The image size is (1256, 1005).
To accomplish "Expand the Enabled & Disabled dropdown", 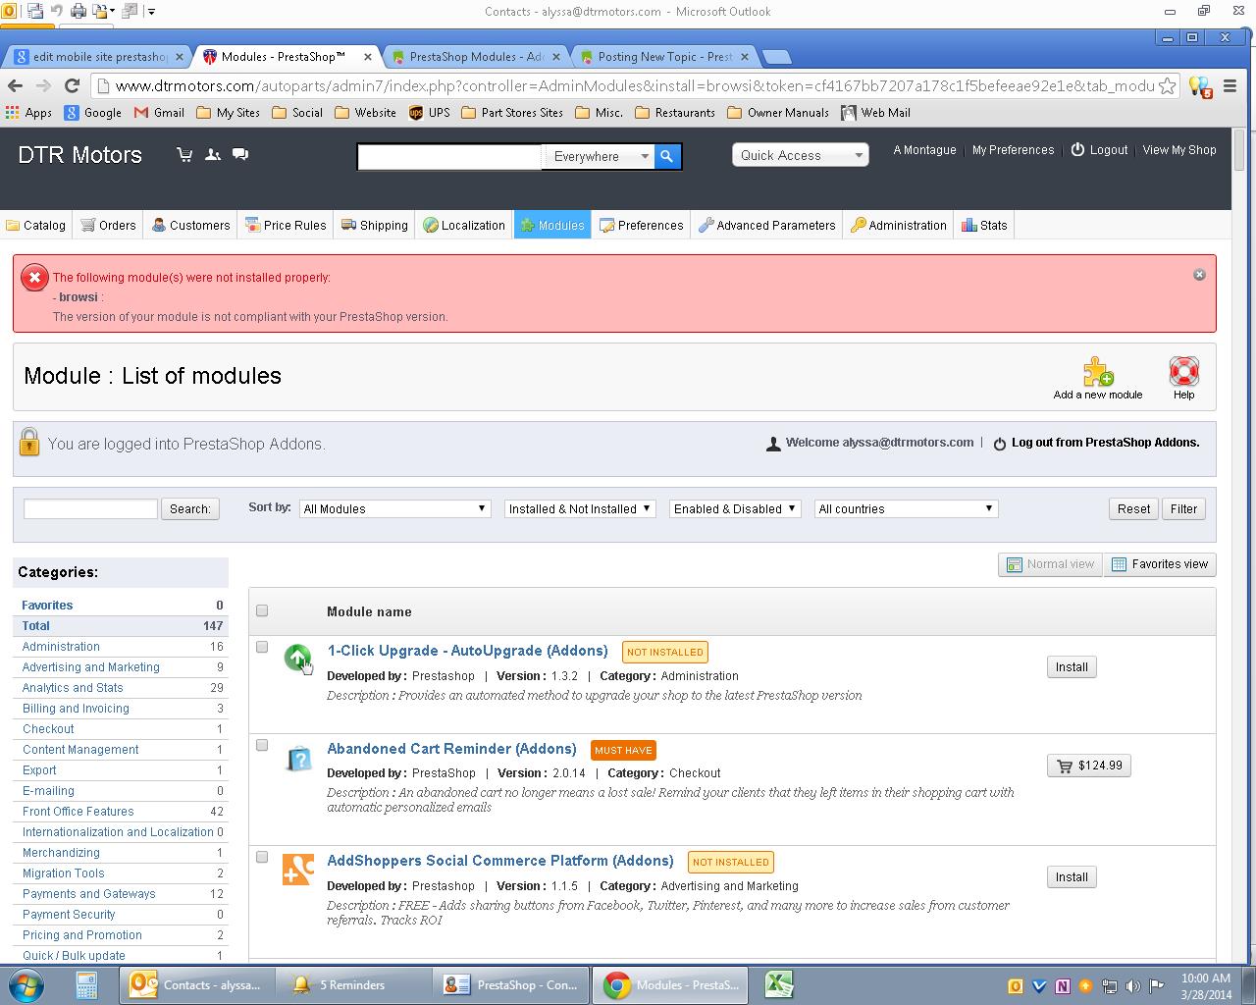I will (735, 508).
